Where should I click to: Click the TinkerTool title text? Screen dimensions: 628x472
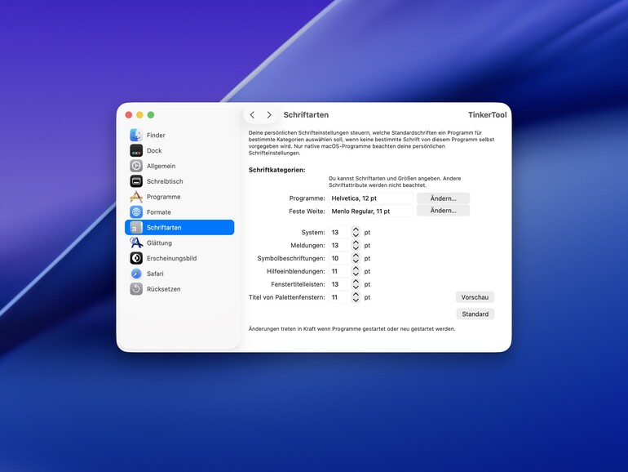(x=487, y=114)
